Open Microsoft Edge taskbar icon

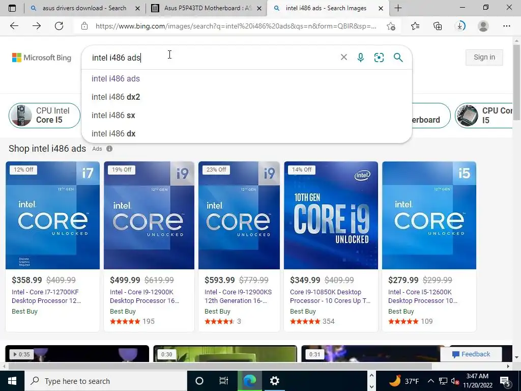coord(249,381)
